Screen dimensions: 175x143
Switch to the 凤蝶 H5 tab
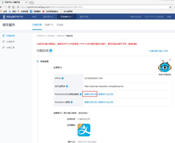point(49,25)
